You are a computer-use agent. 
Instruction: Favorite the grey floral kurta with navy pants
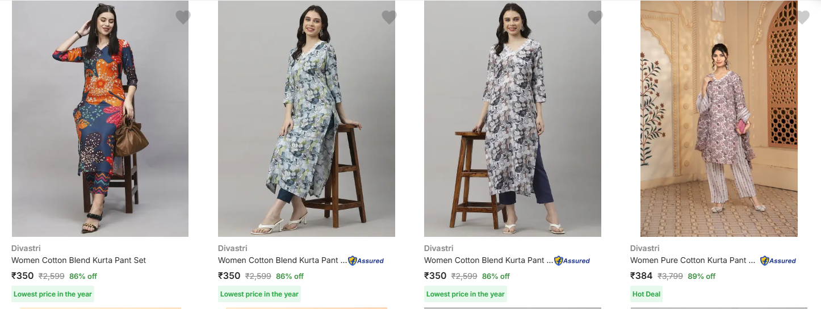click(595, 18)
